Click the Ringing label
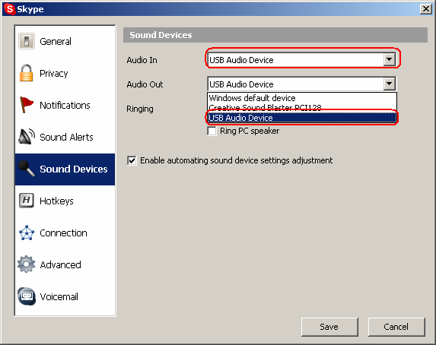436x345 pixels. [x=139, y=109]
